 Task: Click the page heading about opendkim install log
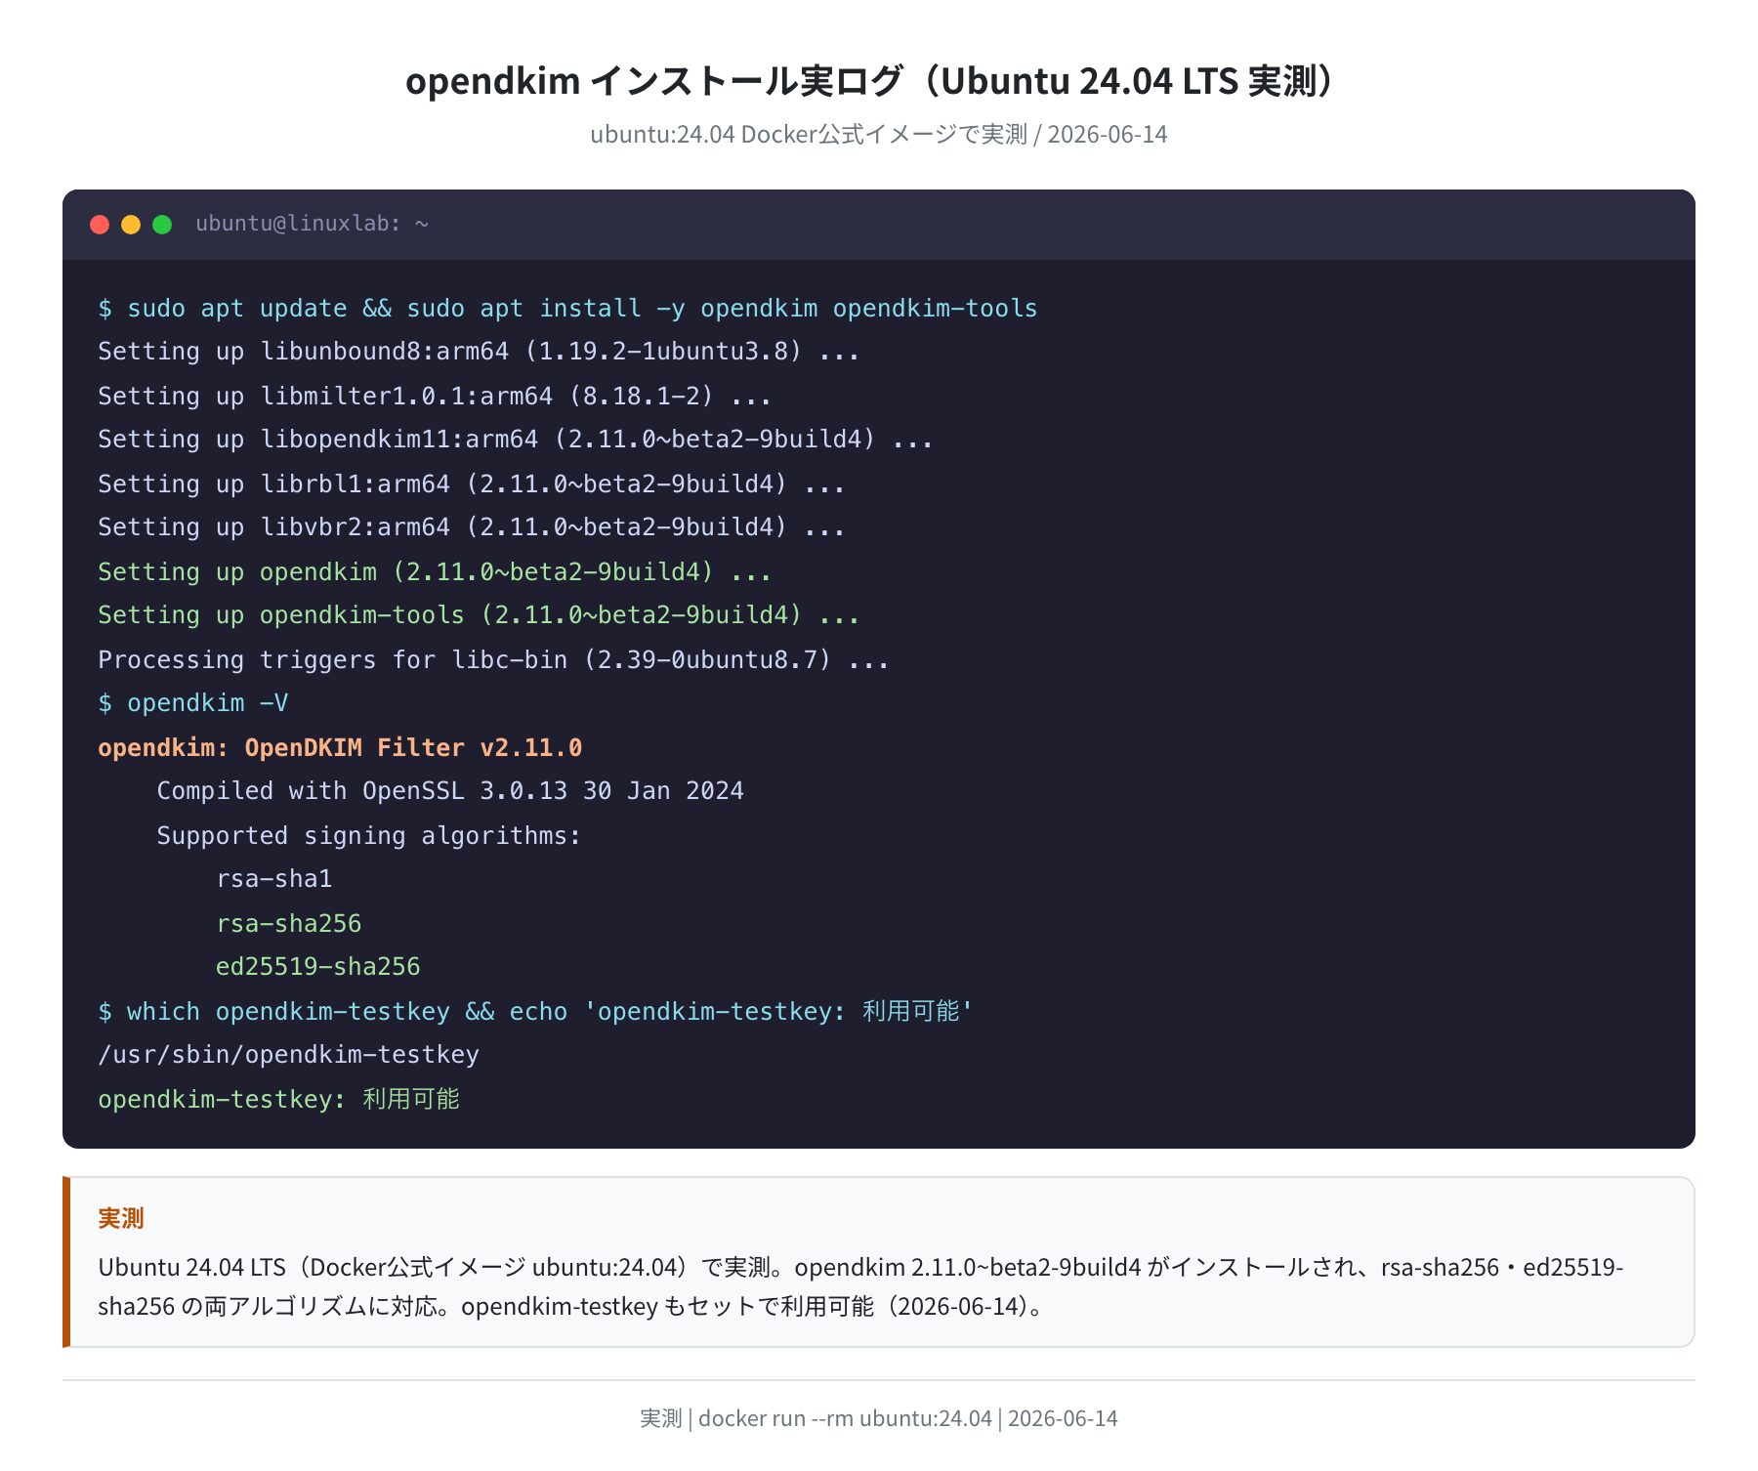click(878, 80)
